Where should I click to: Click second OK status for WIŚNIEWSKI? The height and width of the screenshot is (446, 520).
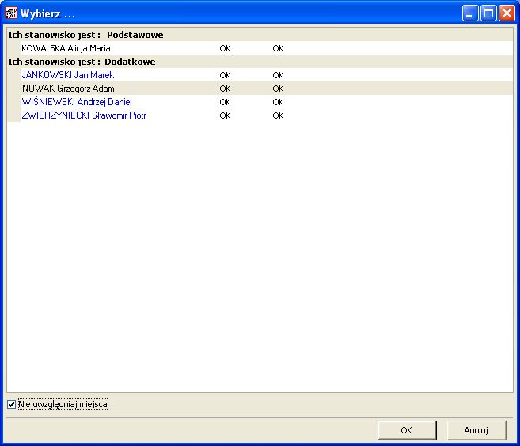point(278,102)
